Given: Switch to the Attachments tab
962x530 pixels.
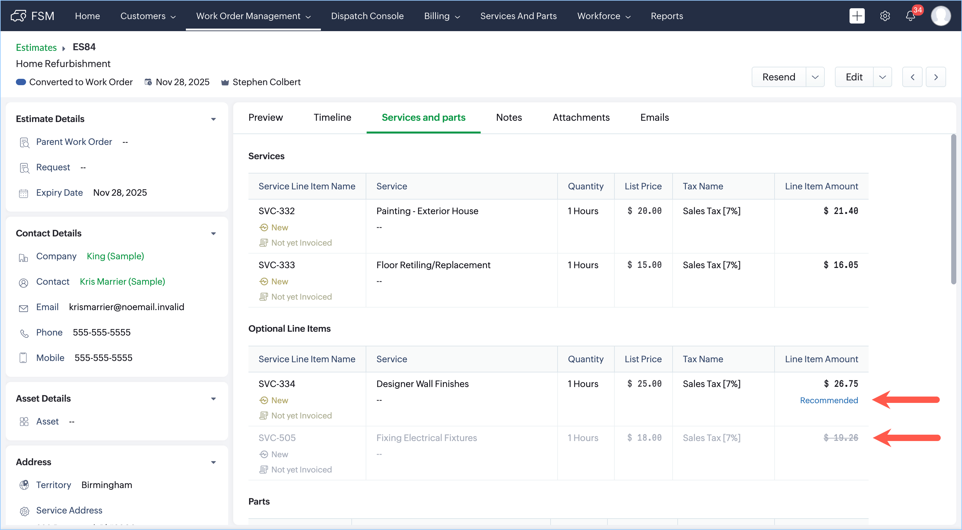Looking at the screenshot, I should (x=581, y=117).
